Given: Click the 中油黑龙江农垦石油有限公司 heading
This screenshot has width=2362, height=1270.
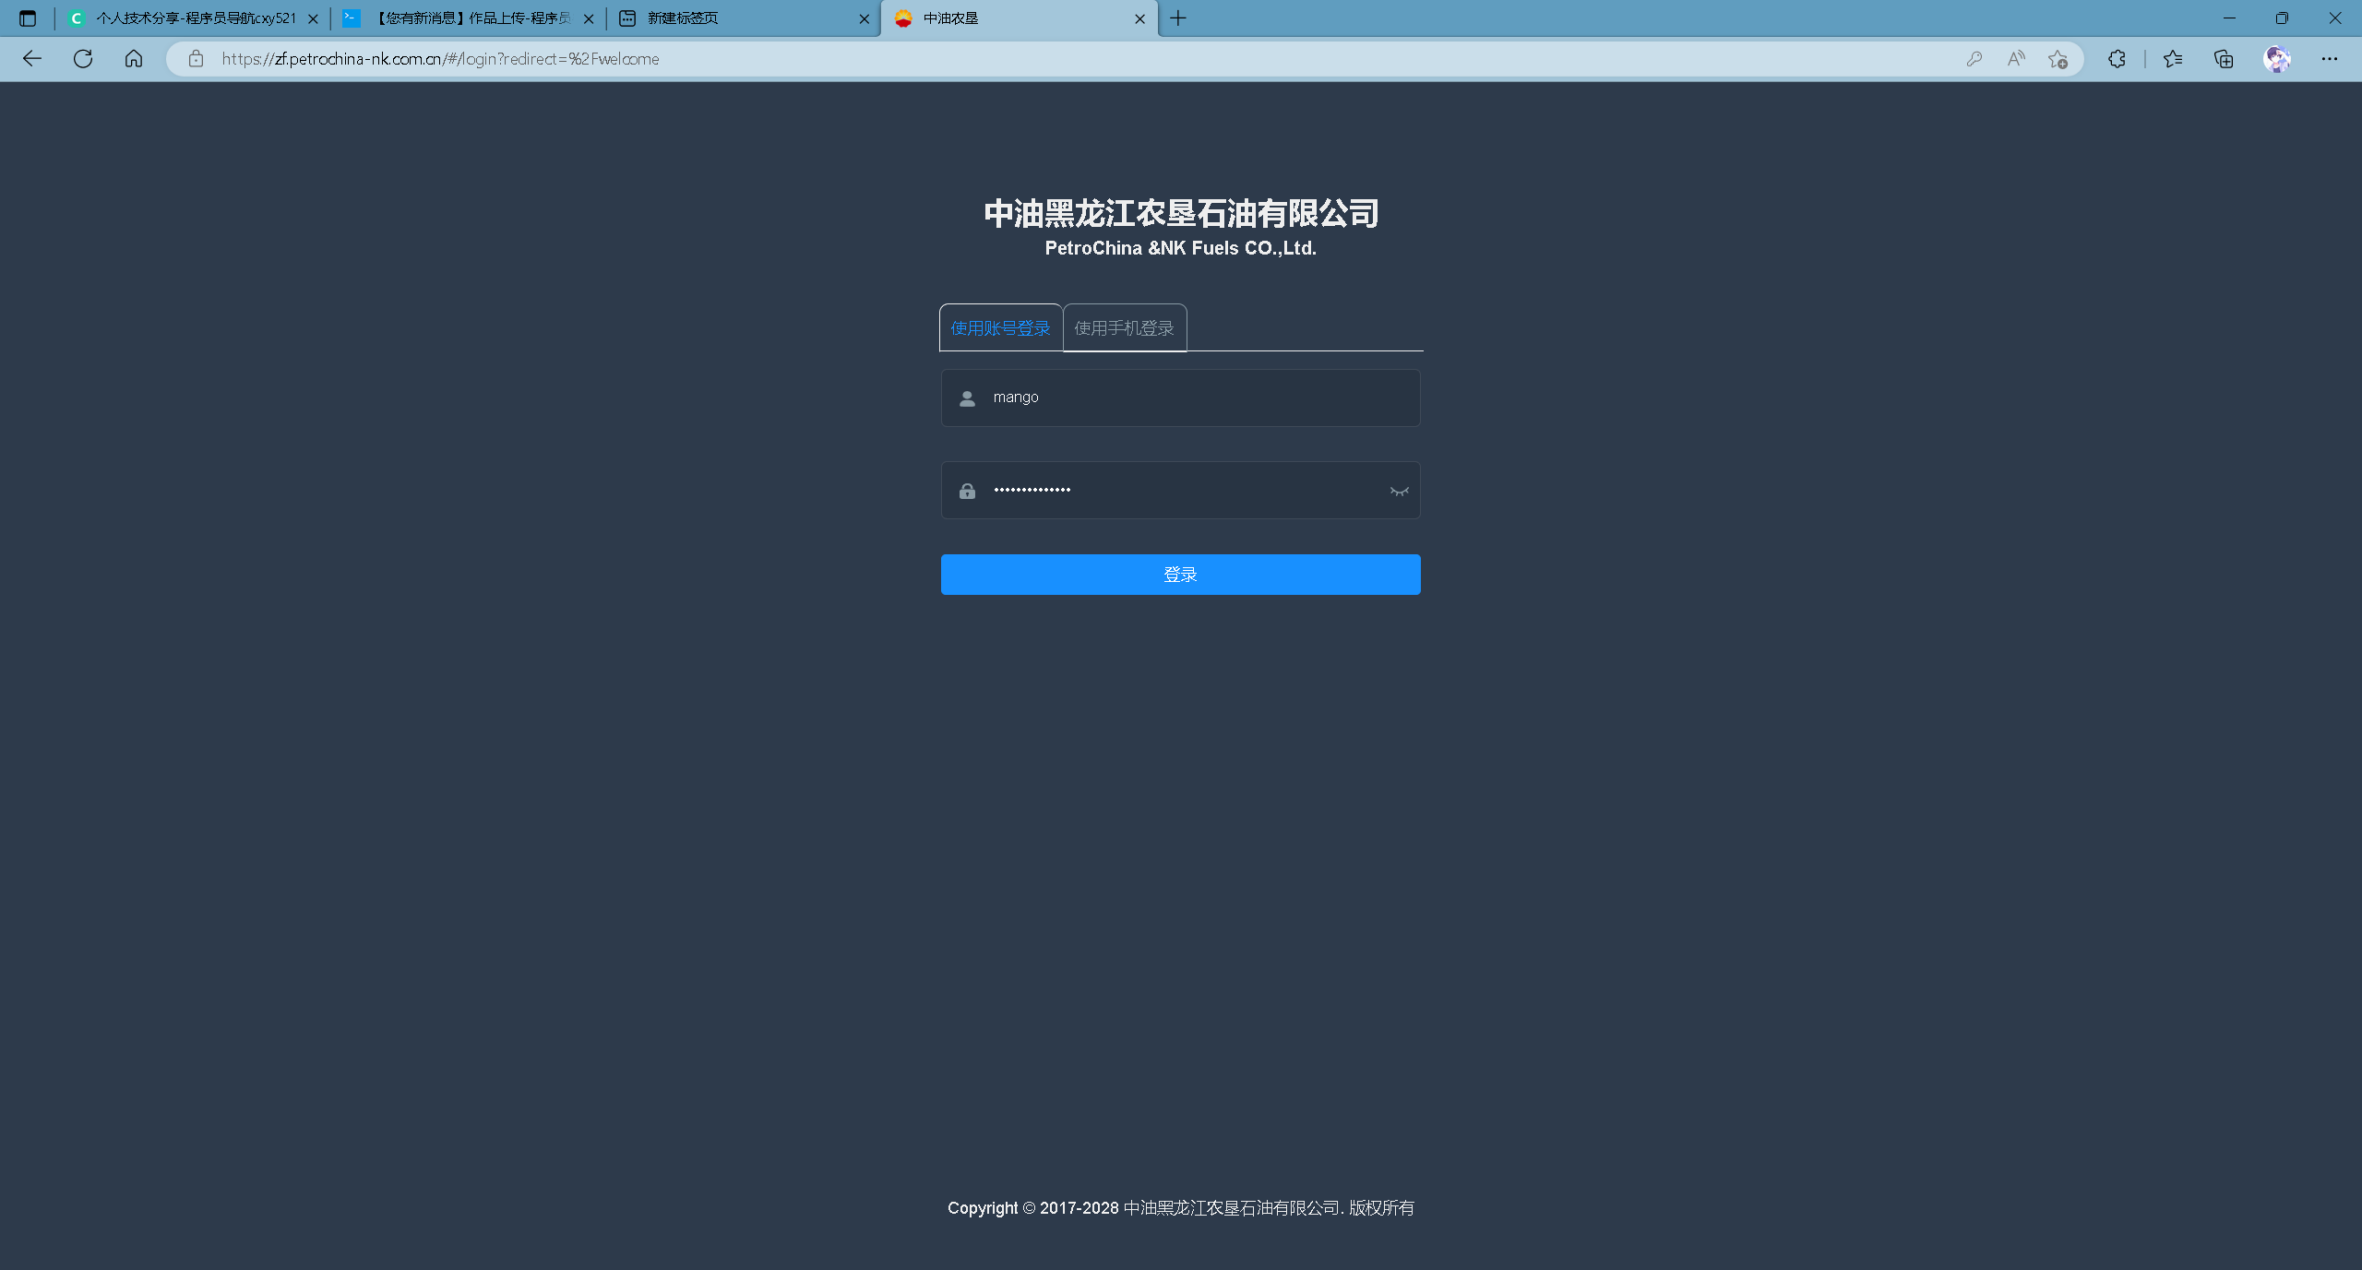Looking at the screenshot, I should (1181, 213).
